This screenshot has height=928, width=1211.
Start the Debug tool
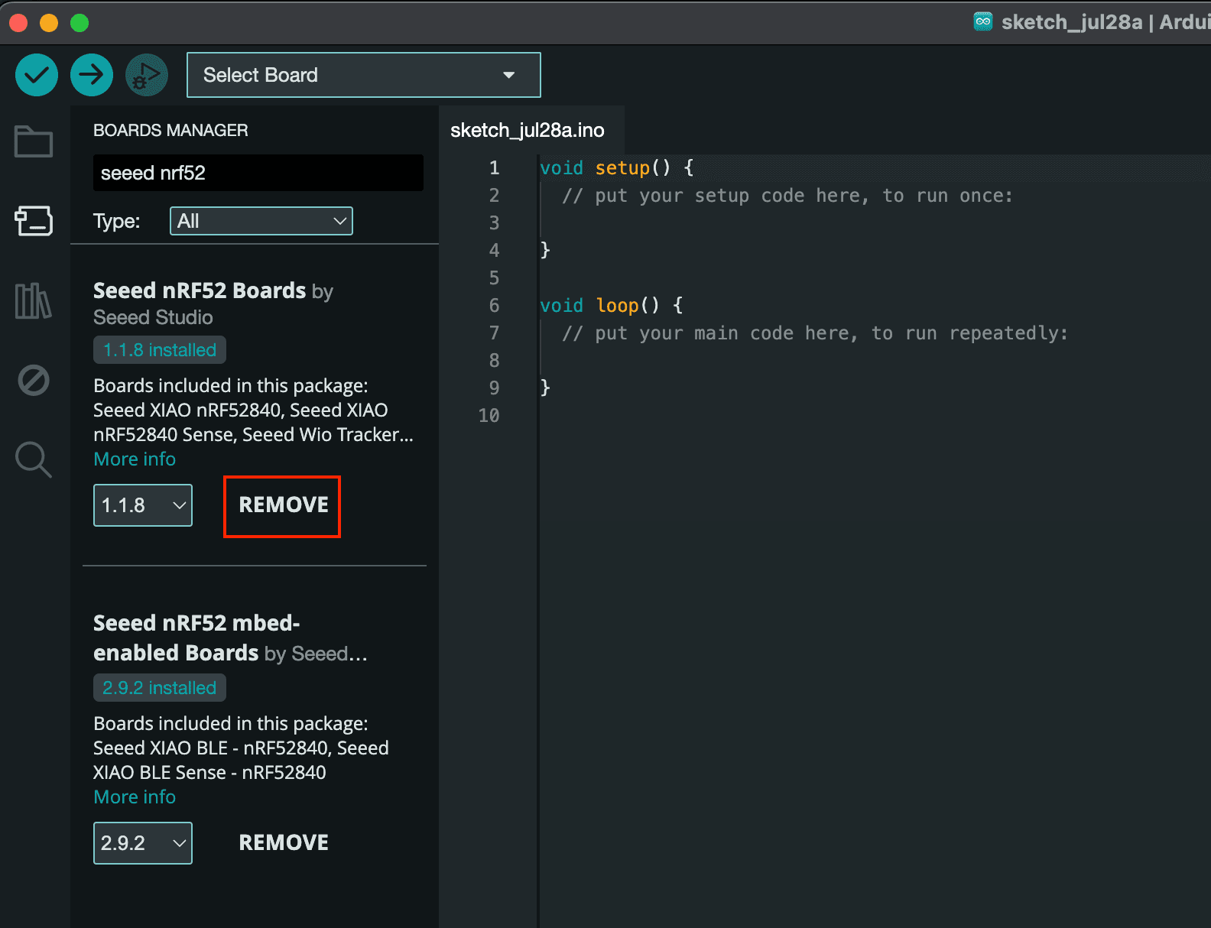(147, 75)
